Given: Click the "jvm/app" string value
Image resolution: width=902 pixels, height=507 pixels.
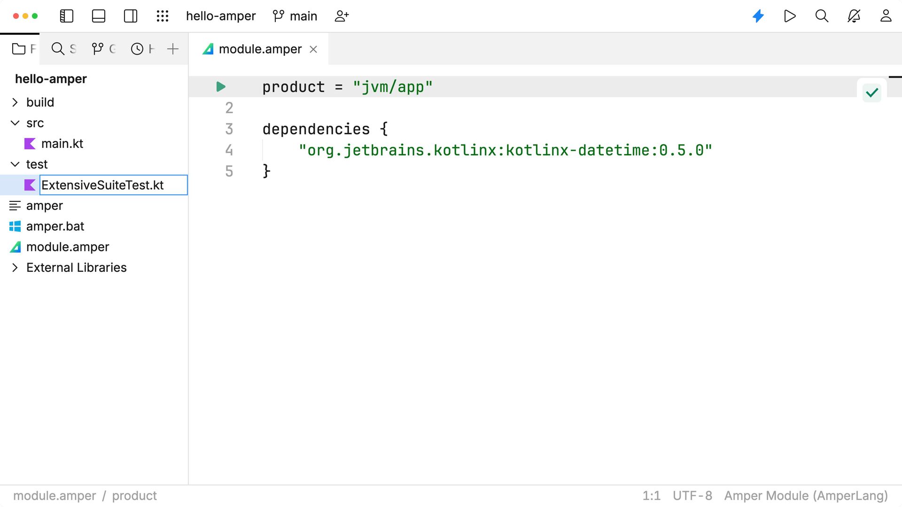Looking at the screenshot, I should click(393, 87).
